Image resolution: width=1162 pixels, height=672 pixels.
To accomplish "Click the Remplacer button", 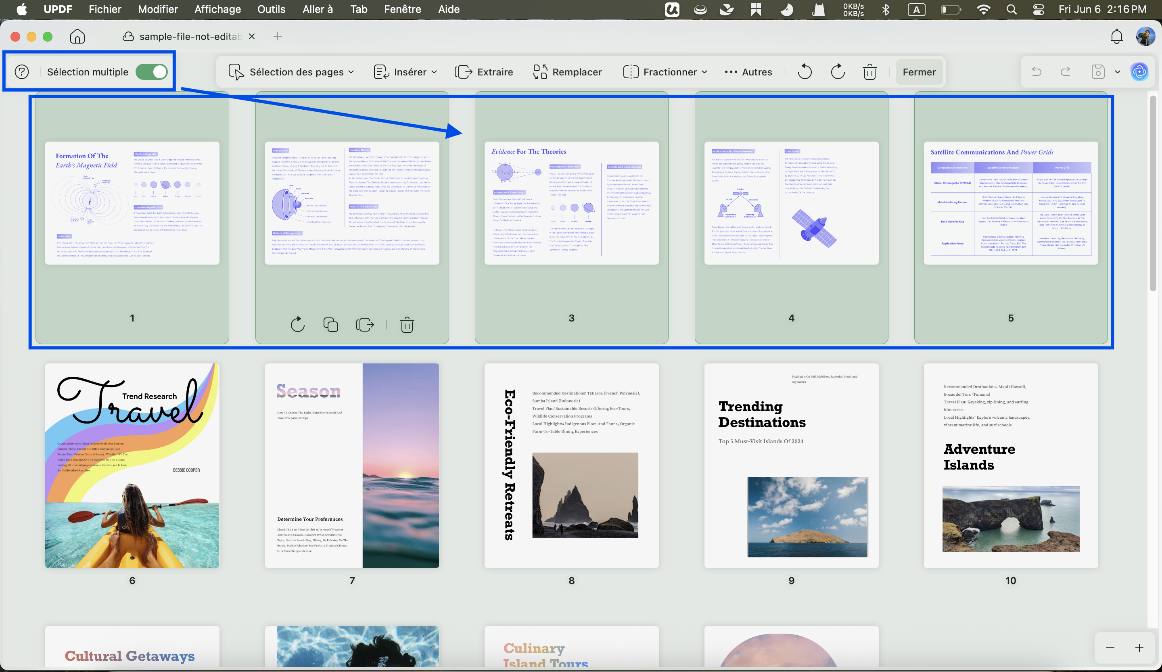I will 567,72.
